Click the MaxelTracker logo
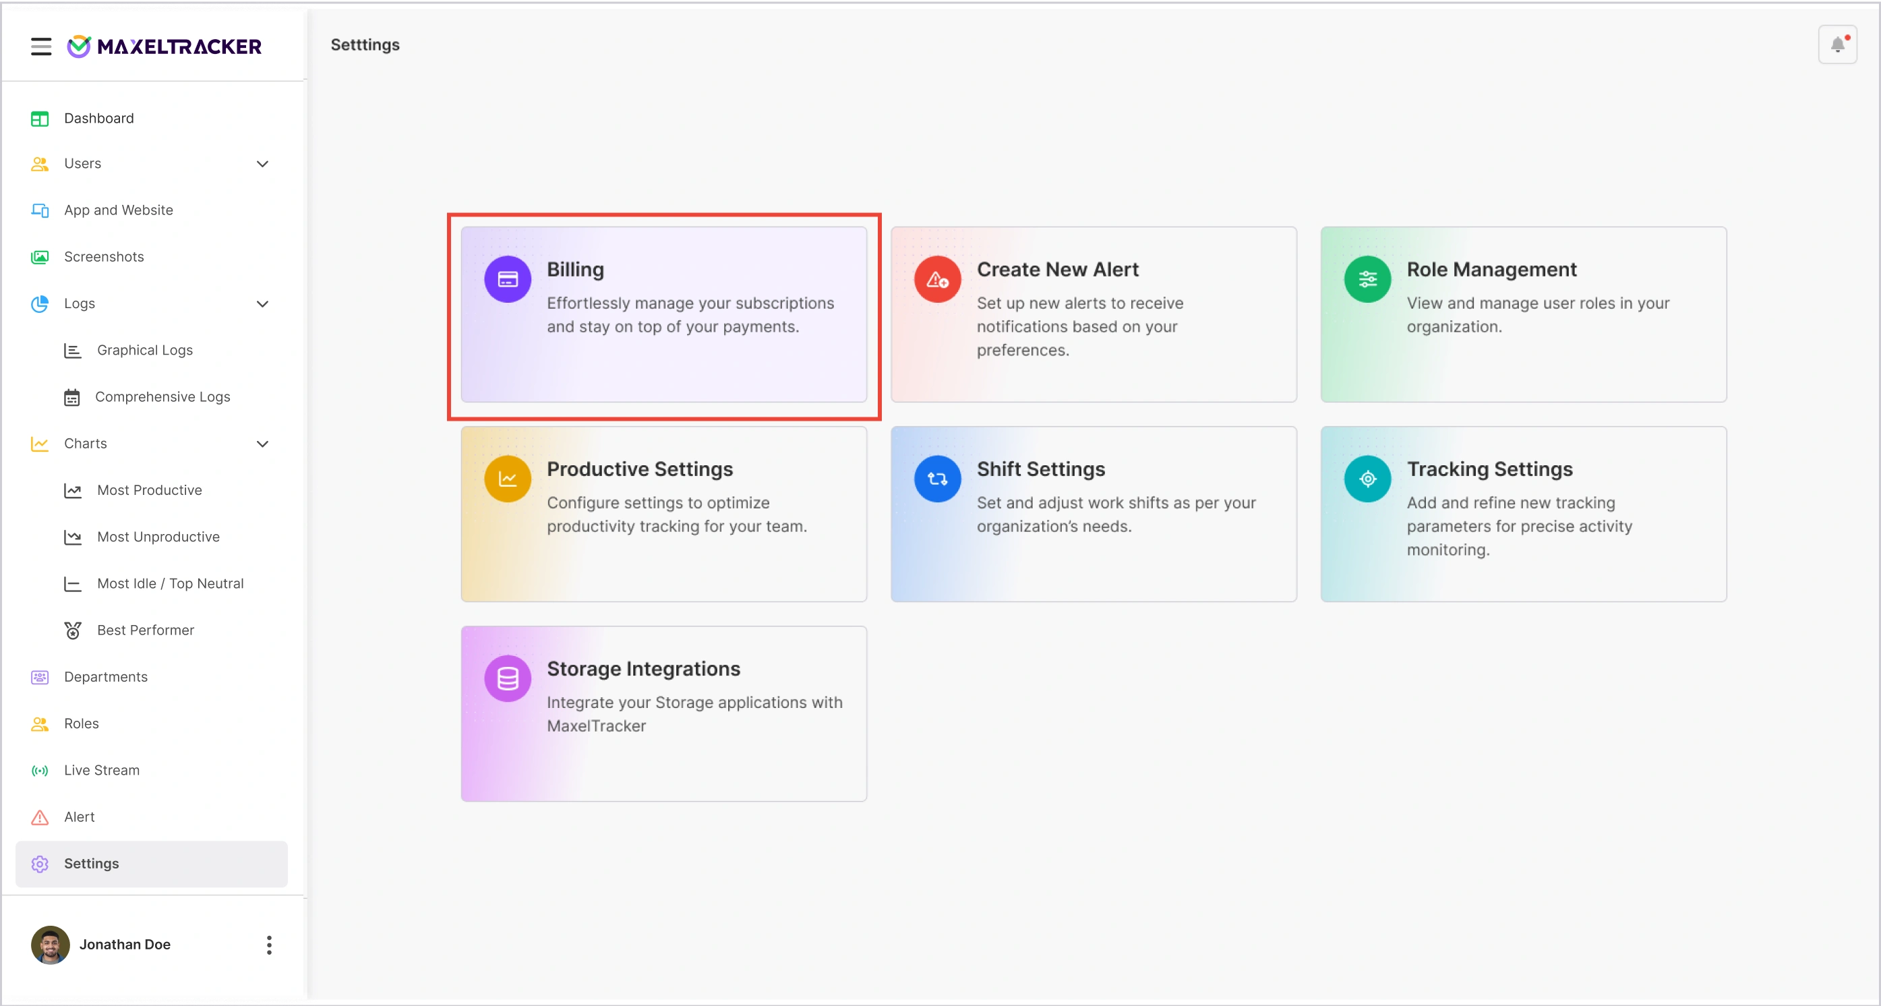The image size is (1881, 1006). click(165, 46)
